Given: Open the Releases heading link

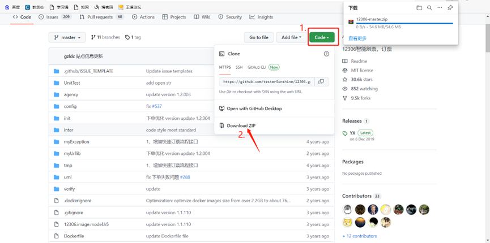Looking at the screenshot, I should [352, 121].
